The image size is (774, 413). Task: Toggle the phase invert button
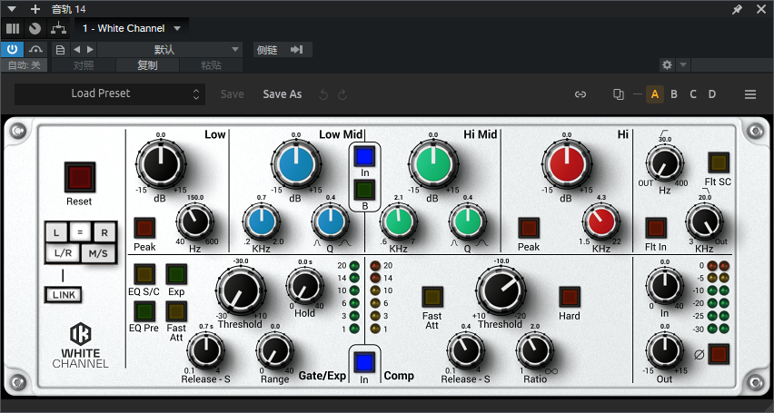[x=719, y=354]
